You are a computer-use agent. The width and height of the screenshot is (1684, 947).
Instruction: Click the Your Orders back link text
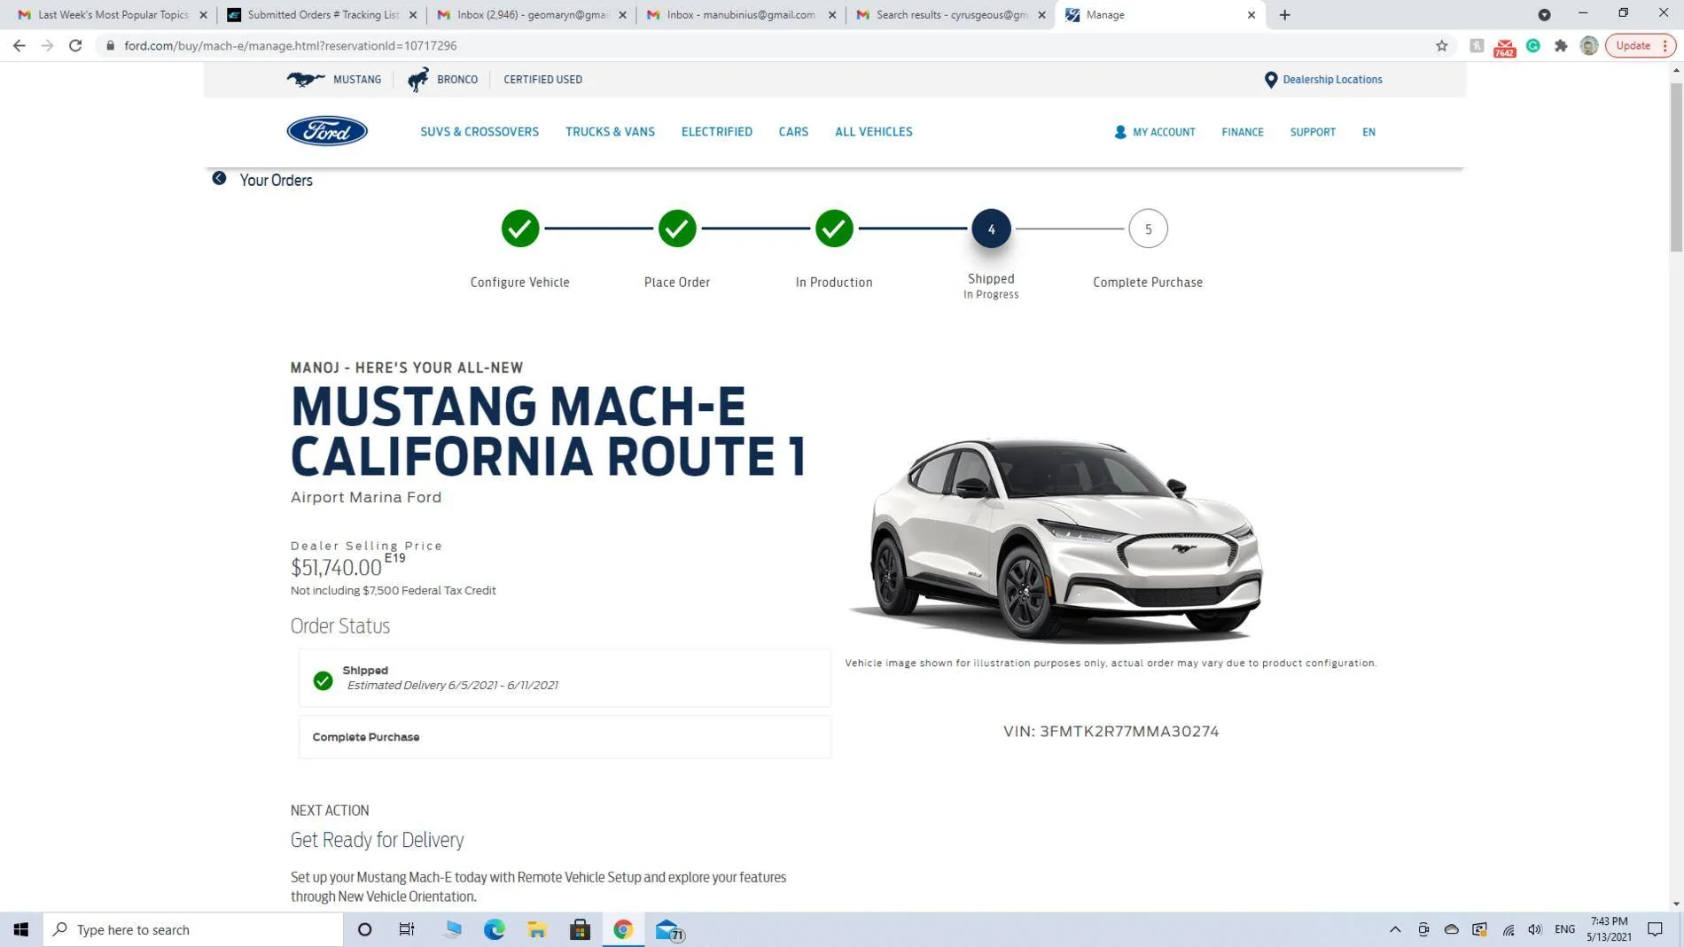point(276,181)
